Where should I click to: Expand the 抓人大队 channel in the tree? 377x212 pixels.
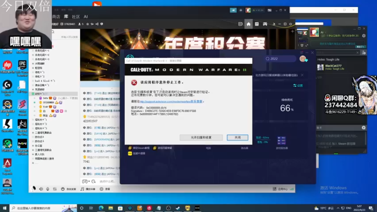point(33,155)
